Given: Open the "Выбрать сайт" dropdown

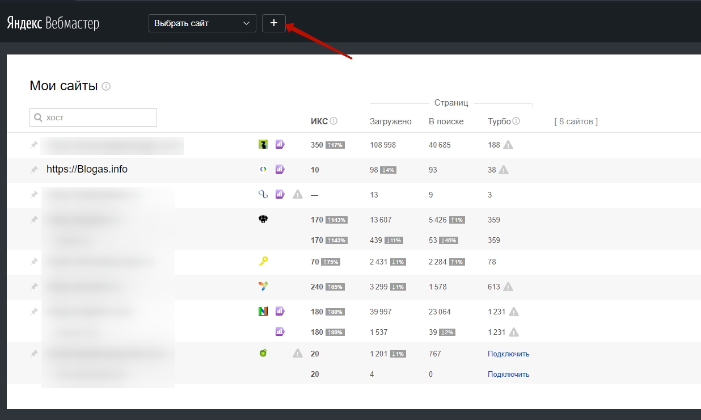Looking at the screenshot, I should (202, 23).
